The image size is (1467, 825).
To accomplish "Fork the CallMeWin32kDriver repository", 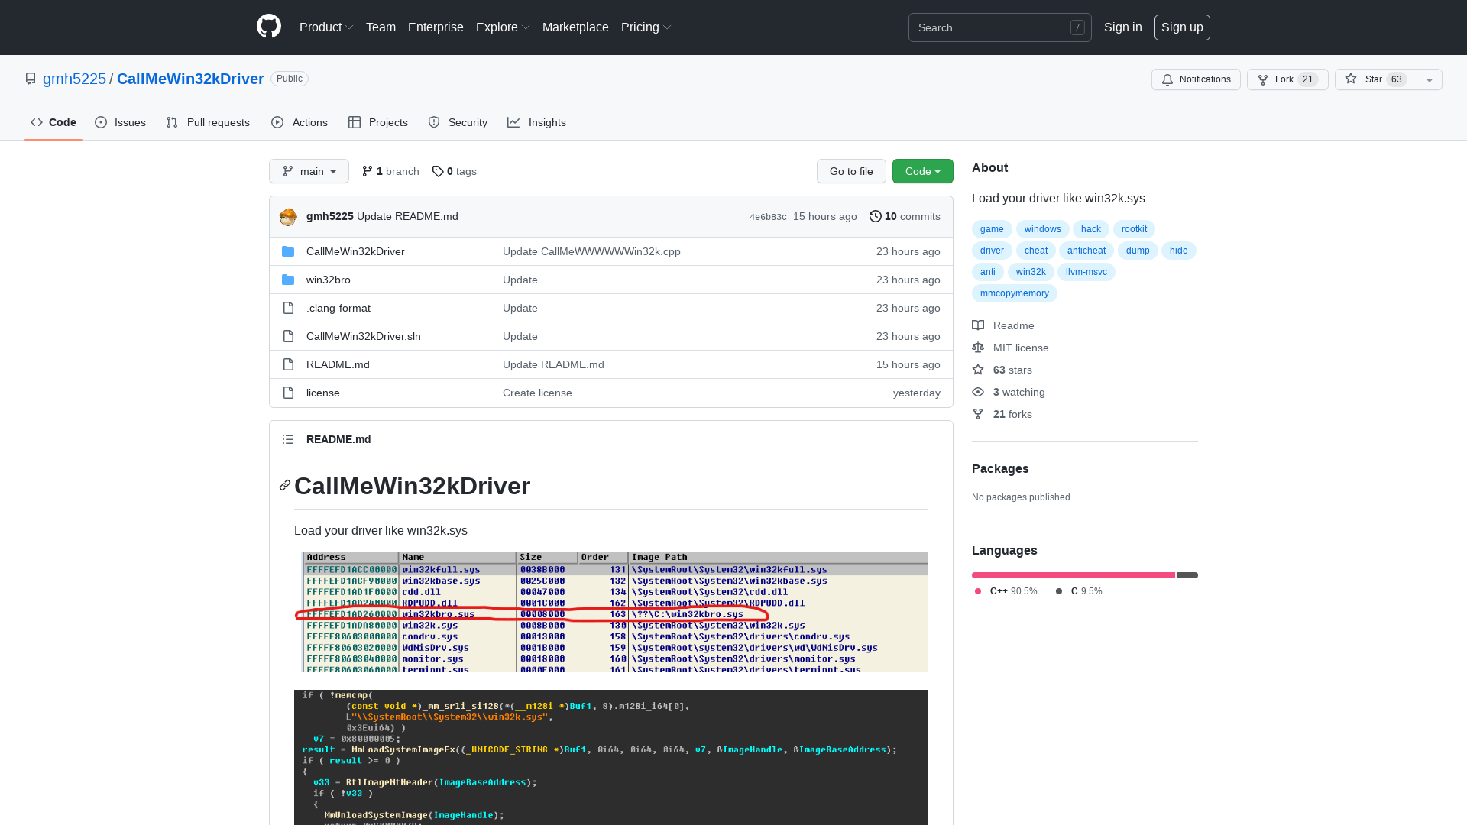I will click(x=1284, y=79).
